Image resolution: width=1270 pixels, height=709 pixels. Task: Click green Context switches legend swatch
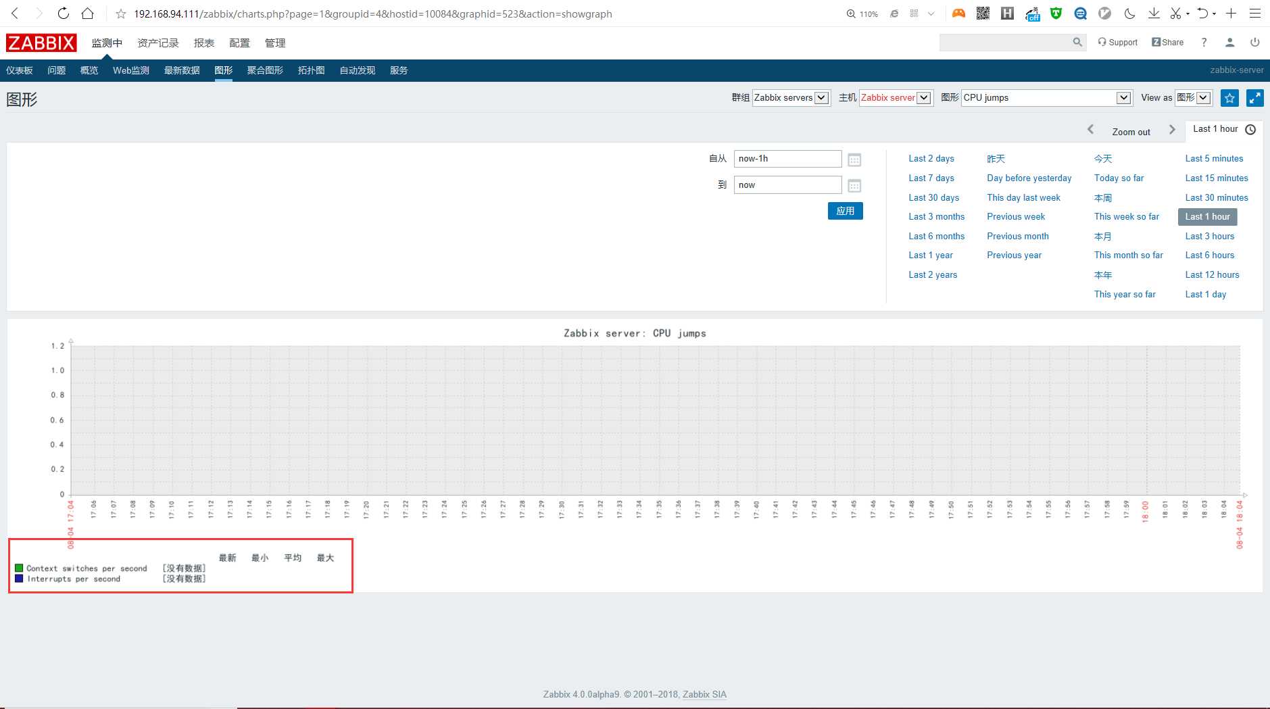click(x=19, y=568)
